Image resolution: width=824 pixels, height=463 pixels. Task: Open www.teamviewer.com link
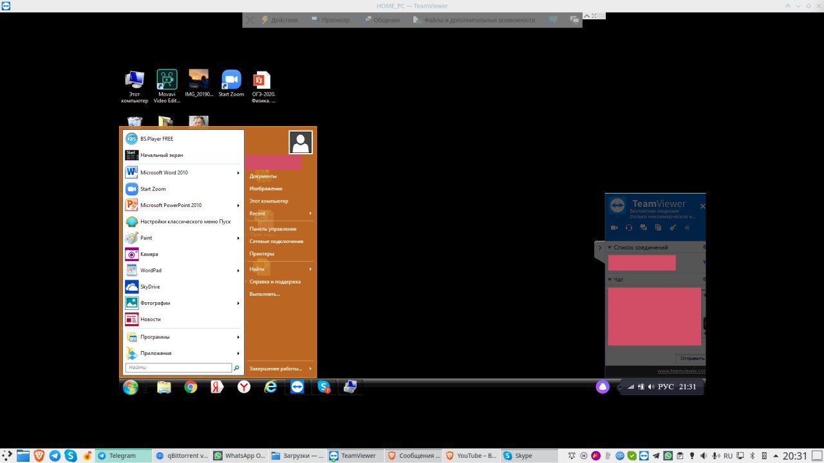point(681,371)
